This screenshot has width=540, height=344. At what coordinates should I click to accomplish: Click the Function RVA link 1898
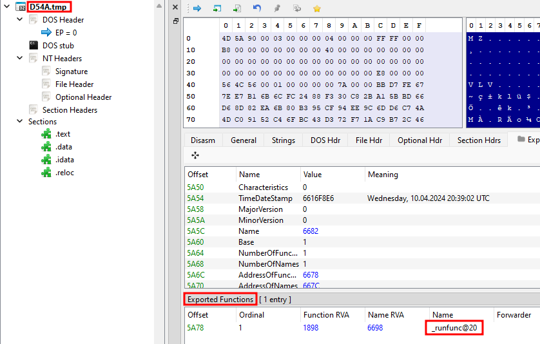pos(311,328)
